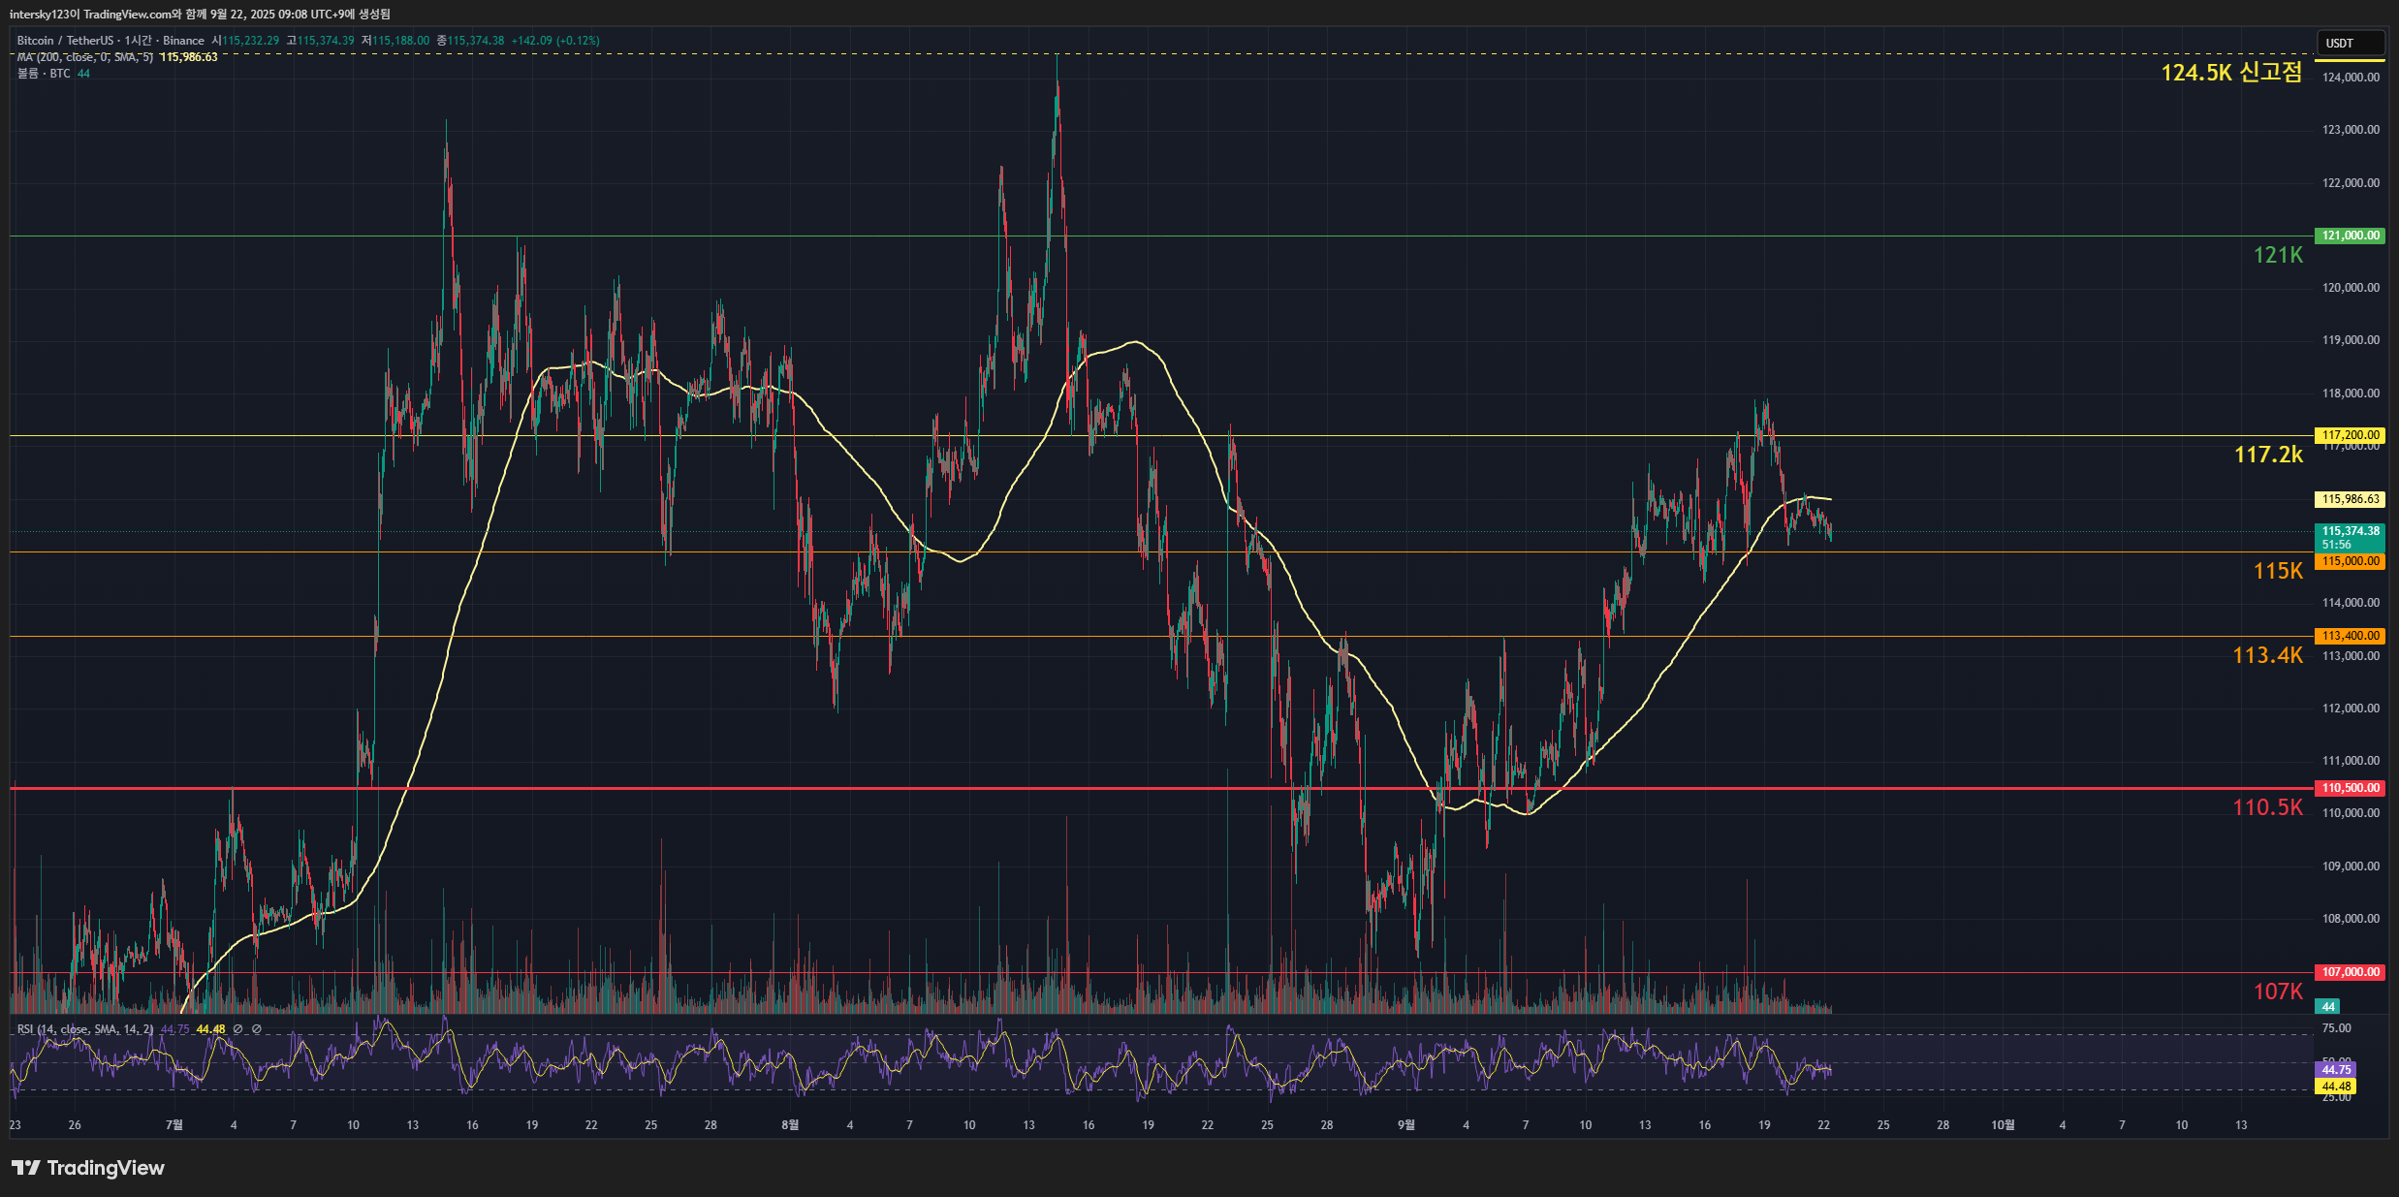2399x1197 pixels.
Task: Click the 110.5K red label text
Action: [2267, 807]
